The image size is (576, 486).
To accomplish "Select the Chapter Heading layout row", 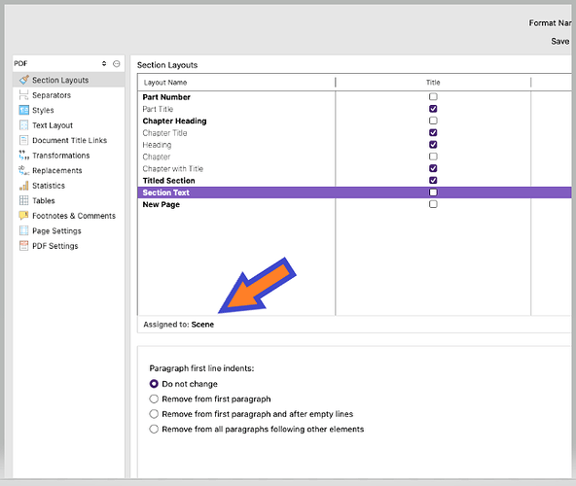I will 354,121.
